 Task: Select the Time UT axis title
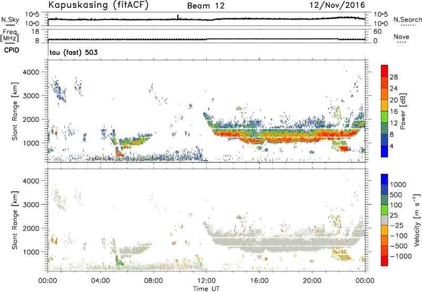(x=206, y=289)
